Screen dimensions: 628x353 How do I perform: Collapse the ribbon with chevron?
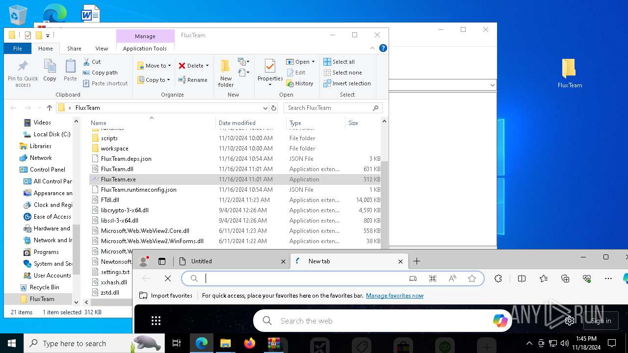[x=372, y=48]
